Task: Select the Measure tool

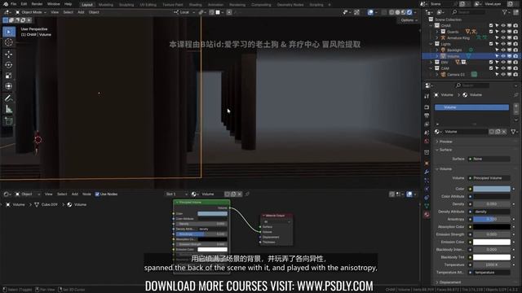Action: tap(9, 109)
